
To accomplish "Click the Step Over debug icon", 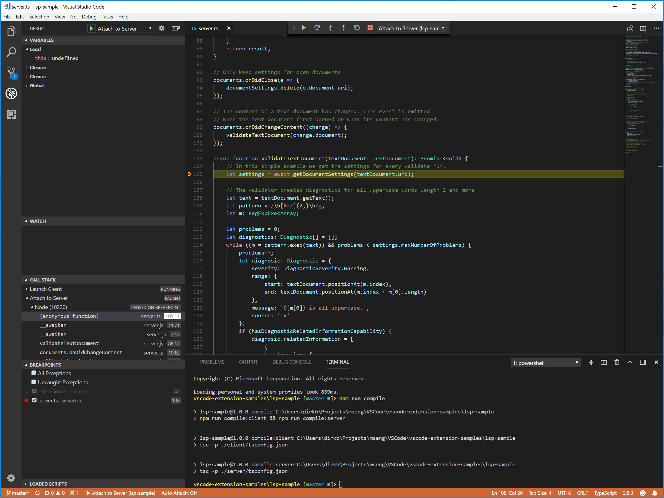I will pos(317,28).
